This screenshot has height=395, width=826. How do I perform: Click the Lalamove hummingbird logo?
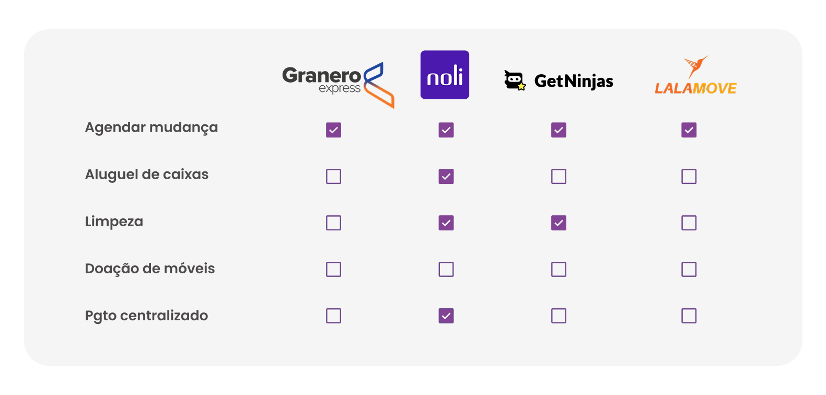(695, 77)
